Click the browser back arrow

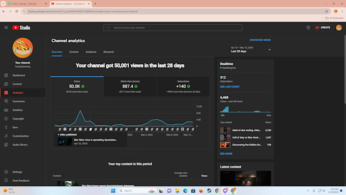coord(4,11)
